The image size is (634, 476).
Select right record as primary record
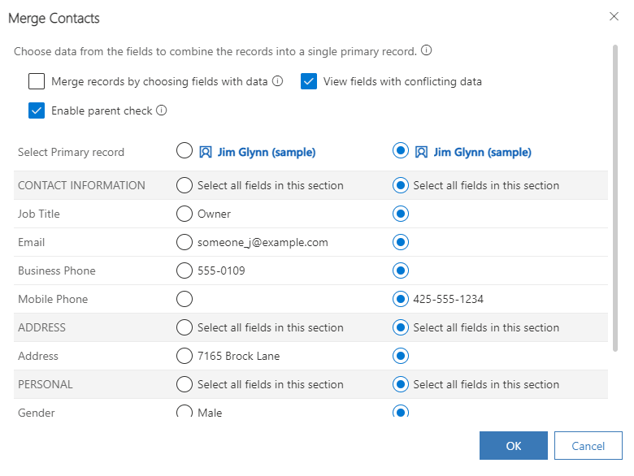[400, 151]
